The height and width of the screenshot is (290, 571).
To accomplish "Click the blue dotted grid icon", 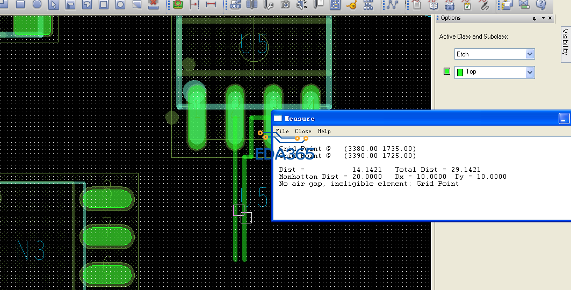I will click(335, 4).
